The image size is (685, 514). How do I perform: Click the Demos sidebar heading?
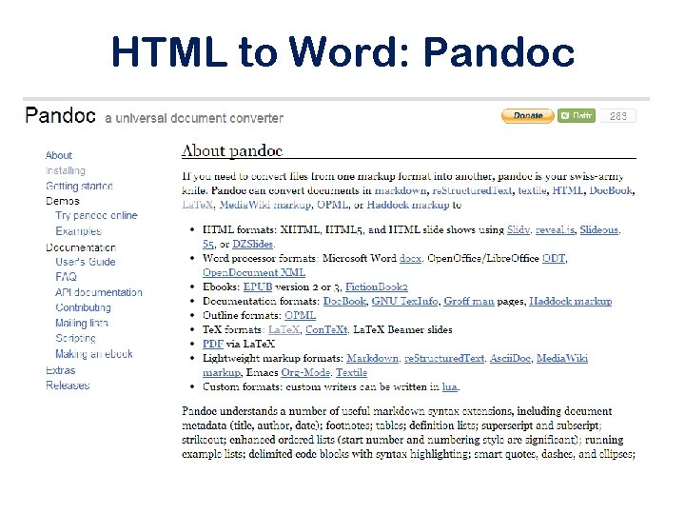click(x=63, y=201)
